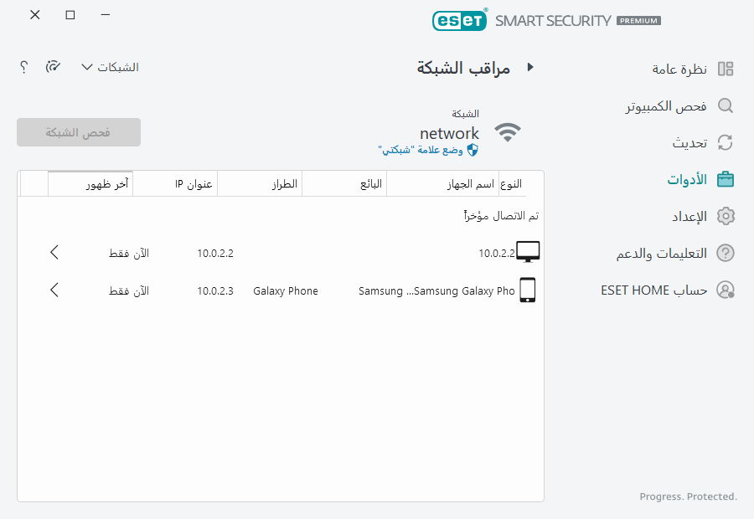Click the Scan network (فحص الشبكة) button
The height and width of the screenshot is (519, 754).
(x=79, y=132)
